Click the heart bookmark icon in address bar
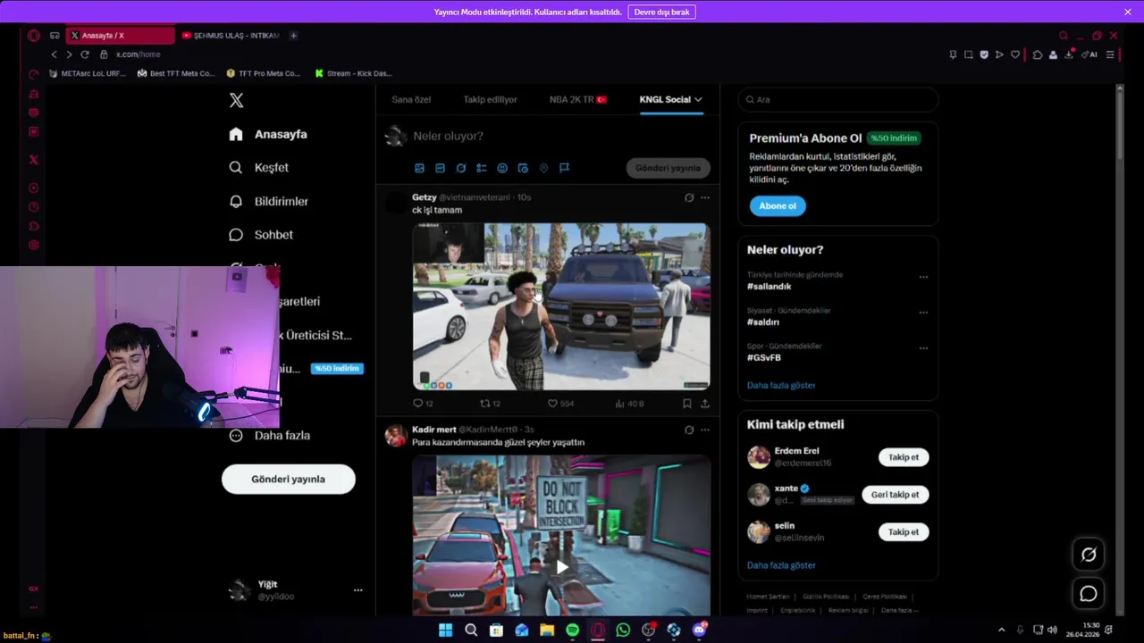1144x643 pixels. click(1015, 54)
